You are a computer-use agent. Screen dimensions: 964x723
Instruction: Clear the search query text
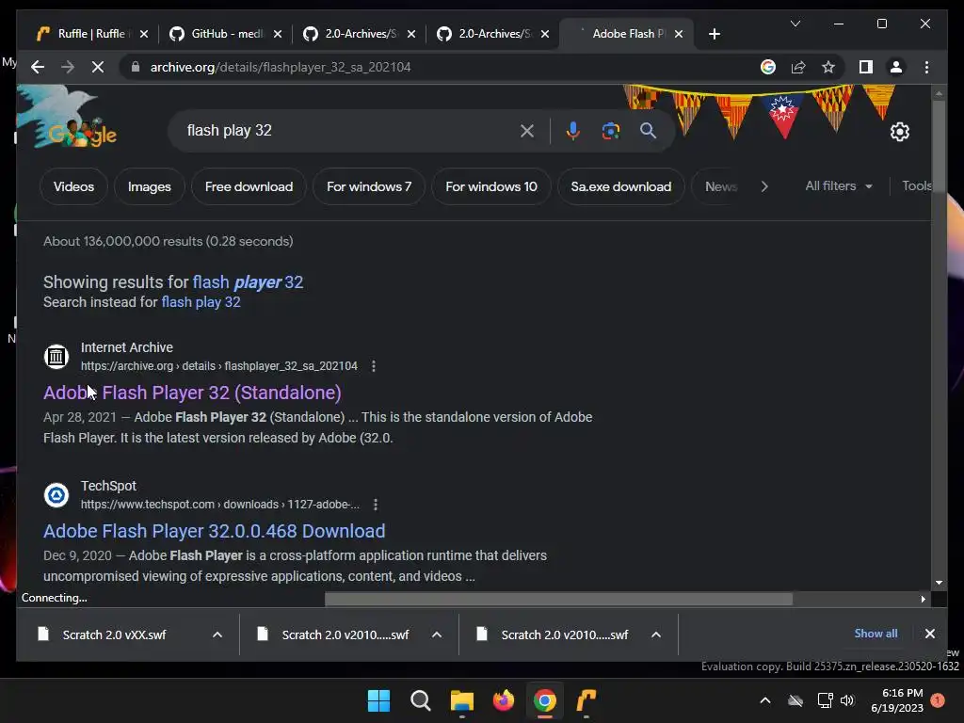click(x=527, y=130)
